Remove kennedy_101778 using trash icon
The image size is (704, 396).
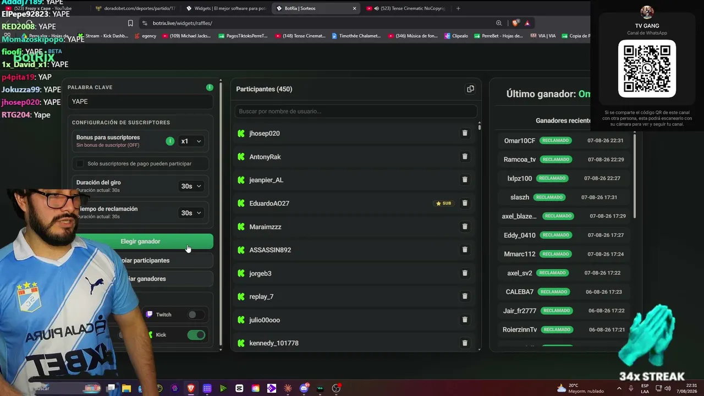pos(465,343)
